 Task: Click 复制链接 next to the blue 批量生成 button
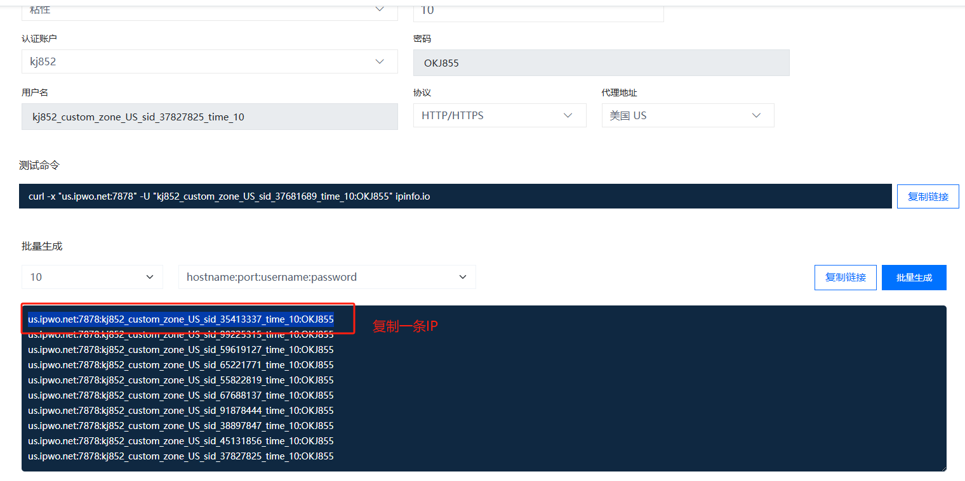tap(845, 278)
